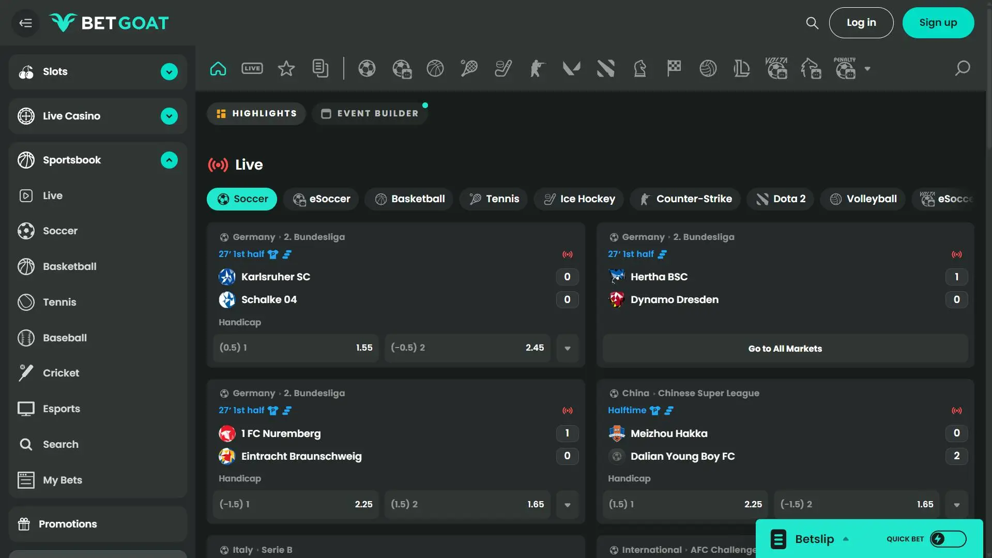Select the soccer ball icon in sports toolbar
The height and width of the screenshot is (558, 992).
[x=367, y=68]
